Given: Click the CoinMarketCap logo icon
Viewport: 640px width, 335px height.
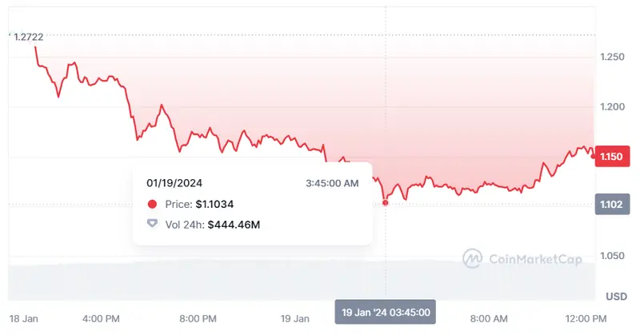Looking at the screenshot, I should [472, 258].
